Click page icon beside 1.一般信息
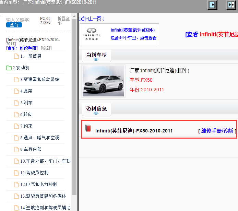Screen dimensions: 238x211 tap(16, 56)
